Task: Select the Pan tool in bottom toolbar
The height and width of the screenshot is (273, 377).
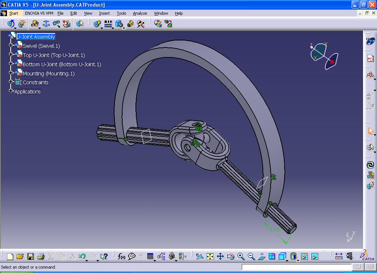Action: pos(221,256)
